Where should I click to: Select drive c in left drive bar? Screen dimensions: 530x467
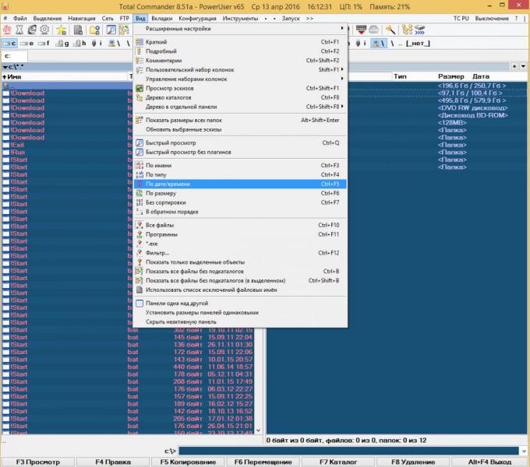tap(9, 43)
